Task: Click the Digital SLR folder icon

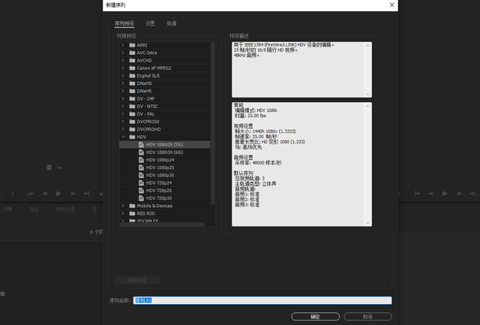Action: coord(132,76)
